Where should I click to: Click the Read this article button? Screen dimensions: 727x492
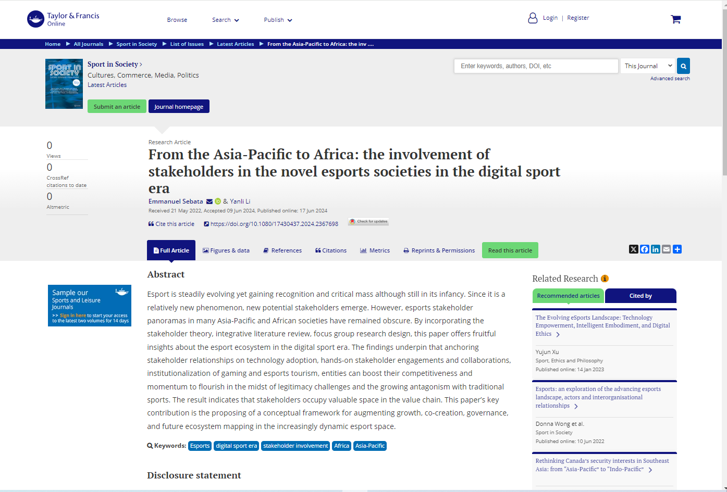pyautogui.click(x=510, y=250)
